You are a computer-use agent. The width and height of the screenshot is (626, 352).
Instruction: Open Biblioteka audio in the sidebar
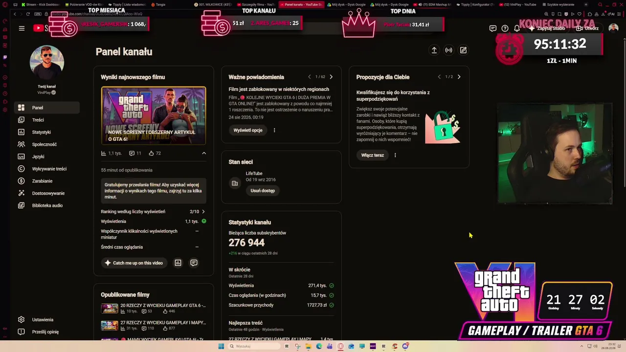[47, 205]
